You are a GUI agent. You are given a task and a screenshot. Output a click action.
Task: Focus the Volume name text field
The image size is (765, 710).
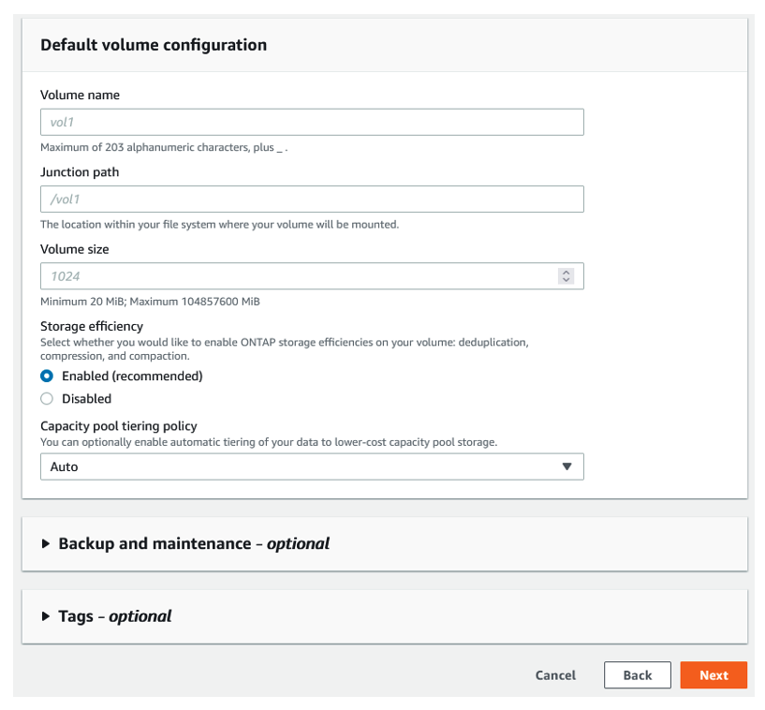[312, 123]
